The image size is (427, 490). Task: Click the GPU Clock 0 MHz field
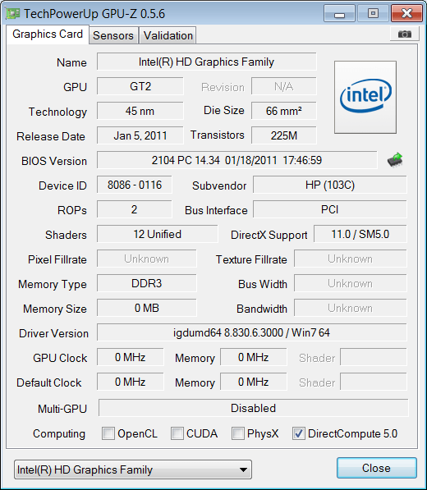[x=130, y=357]
